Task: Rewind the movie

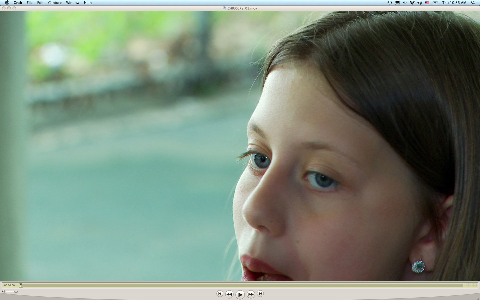Action: pos(229,294)
